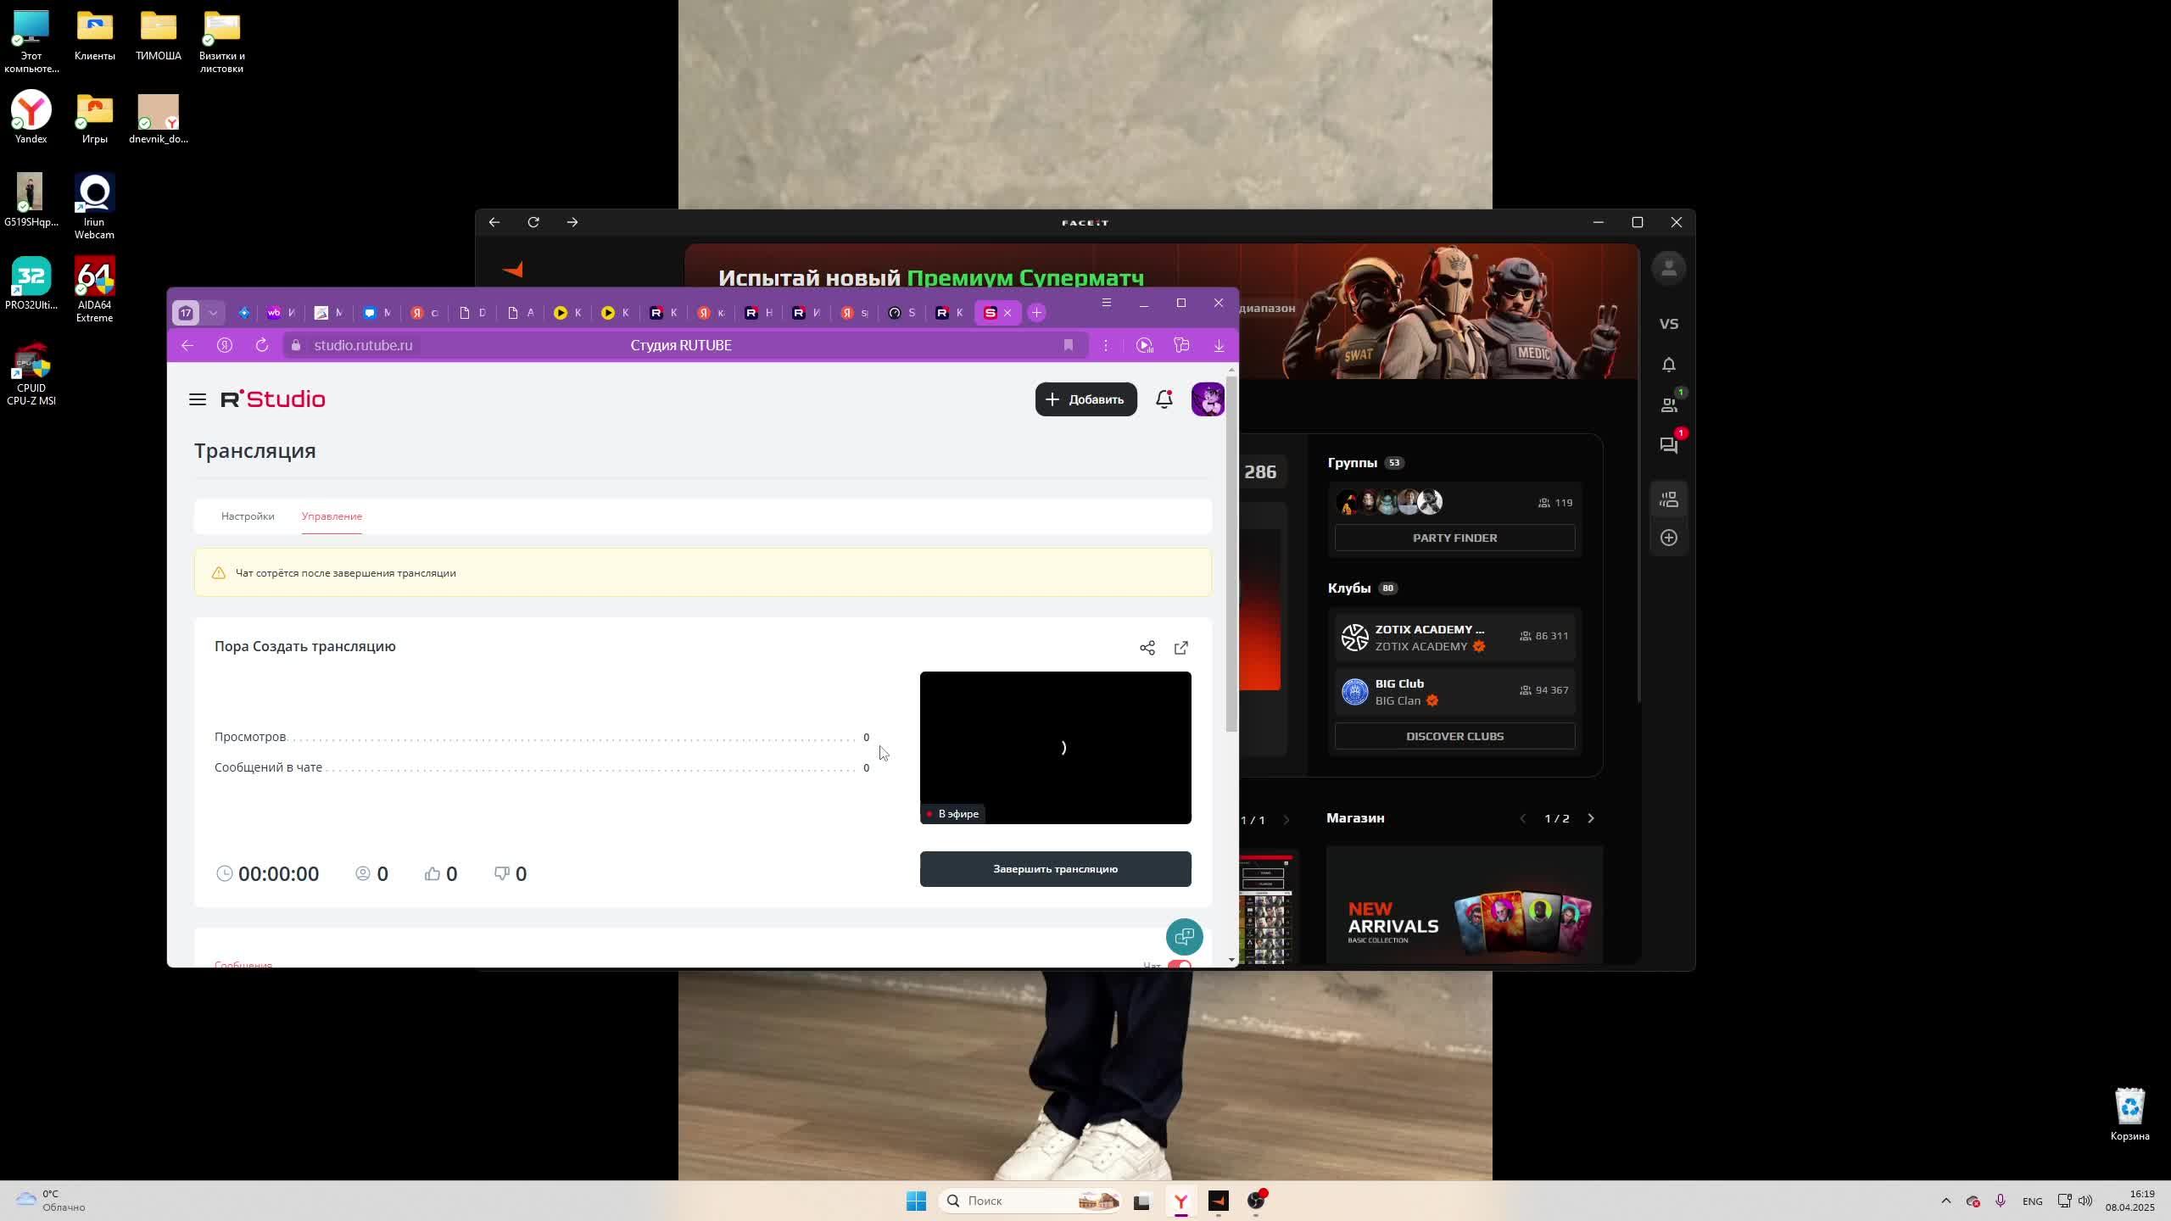Viewport: 2171px width, 1221px height.
Task: Click the live stream preview player
Action: (x=1055, y=747)
